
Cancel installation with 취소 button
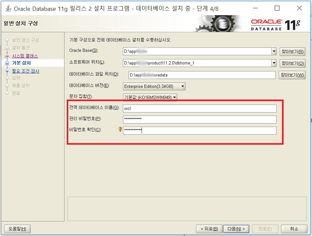point(294,229)
